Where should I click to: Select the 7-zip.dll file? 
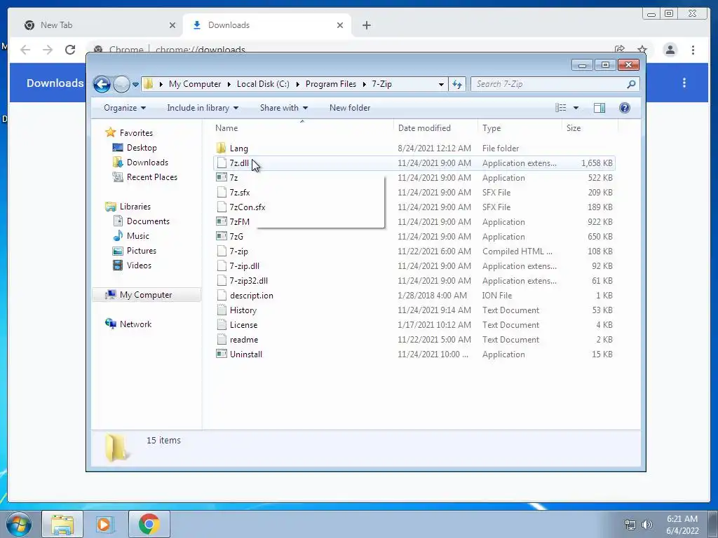click(x=245, y=265)
